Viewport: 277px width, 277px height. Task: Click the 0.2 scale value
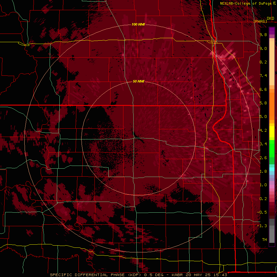[x=263, y=199]
